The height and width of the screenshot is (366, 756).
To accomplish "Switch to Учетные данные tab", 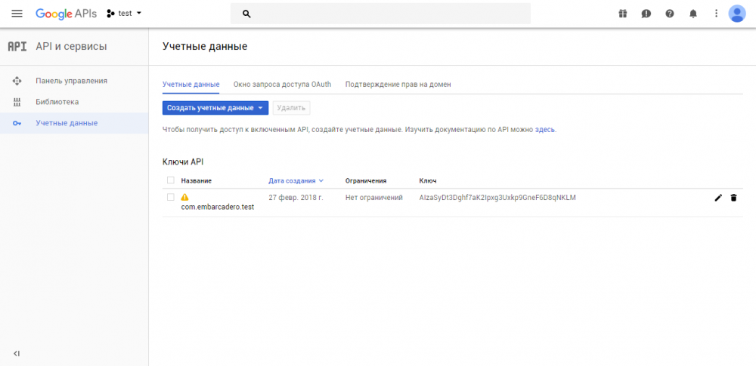I will coord(191,85).
